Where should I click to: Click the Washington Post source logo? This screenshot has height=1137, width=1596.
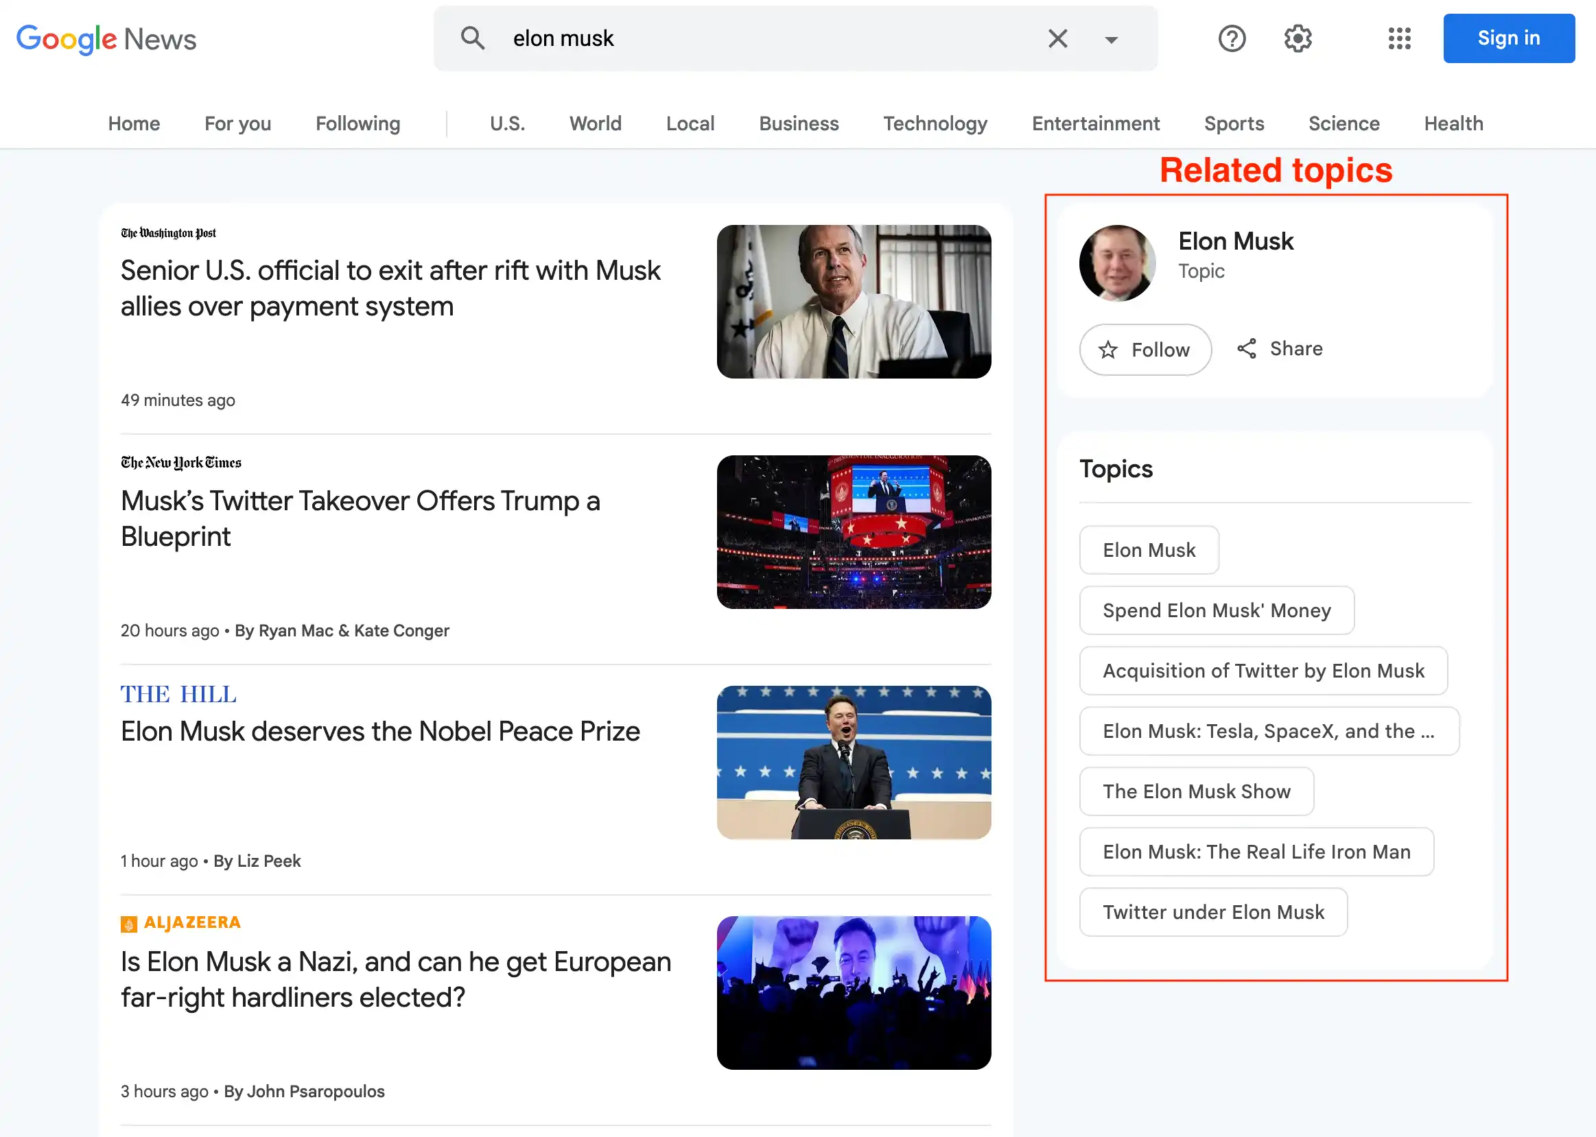tap(168, 233)
